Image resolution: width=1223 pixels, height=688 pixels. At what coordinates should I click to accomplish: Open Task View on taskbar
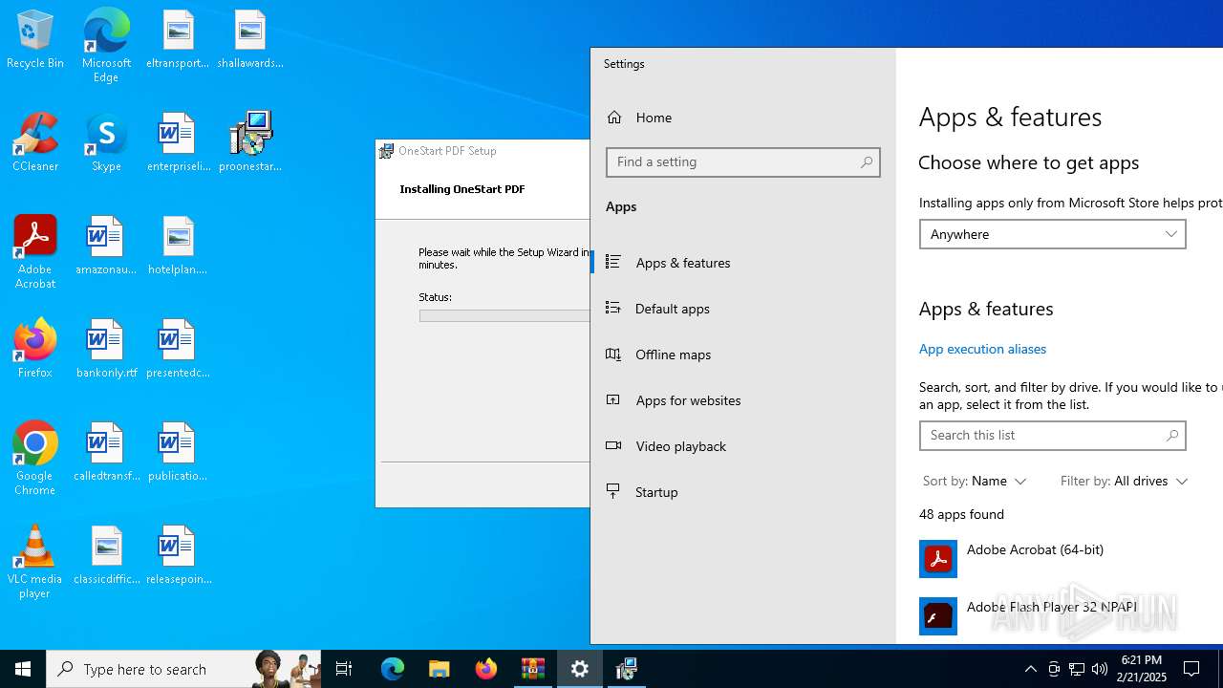click(344, 669)
